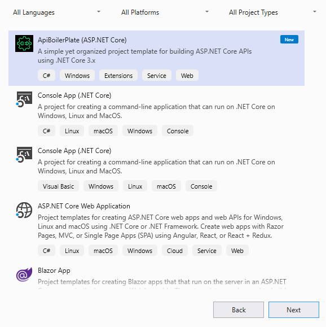Image resolution: width=326 pixels, height=327 pixels.
Task: Select the C# Console App (.NET Core) title
Action: click(x=74, y=95)
